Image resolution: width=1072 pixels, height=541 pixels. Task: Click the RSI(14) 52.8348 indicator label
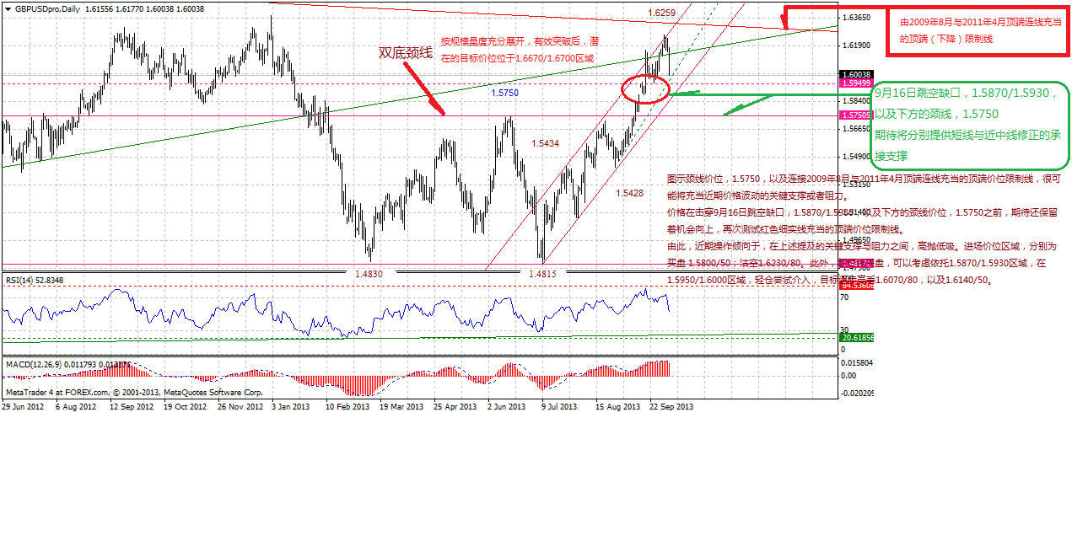tap(35, 280)
